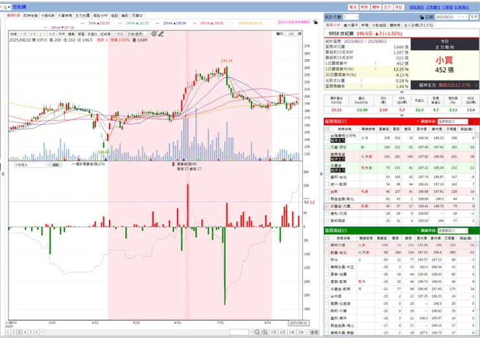Switch to the 主力地圖 tab
The image size is (480, 338).
coord(82,16)
